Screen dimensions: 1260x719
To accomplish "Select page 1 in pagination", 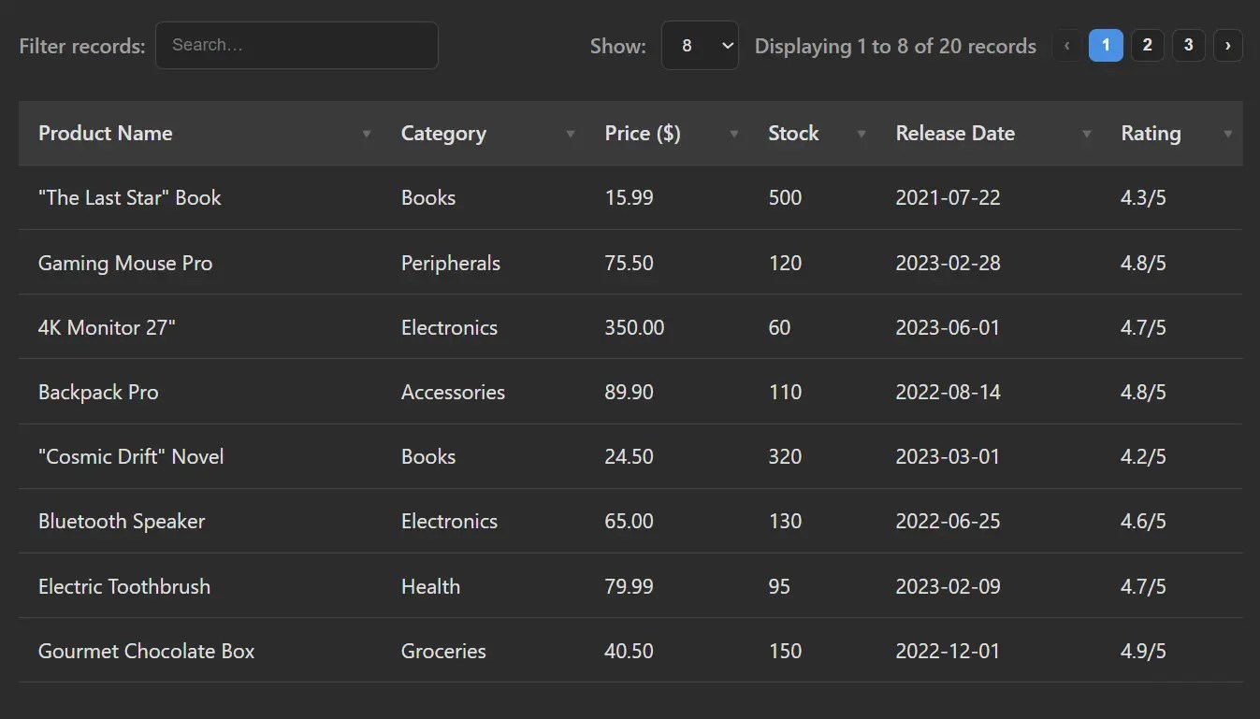I will coord(1106,45).
